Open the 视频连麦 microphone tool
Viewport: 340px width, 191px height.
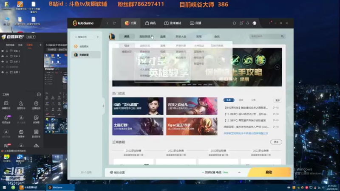pos(6,119)
